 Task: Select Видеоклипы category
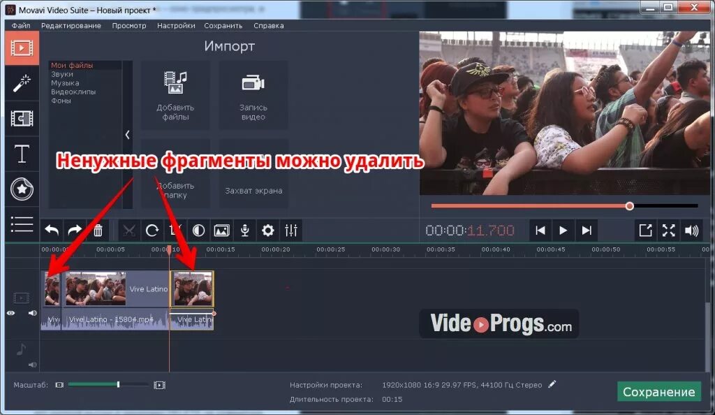pos(73,92)
